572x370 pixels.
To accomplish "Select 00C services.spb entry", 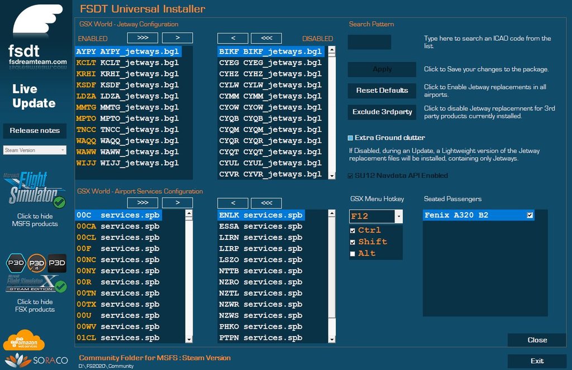I will click(x=118, y=215).
